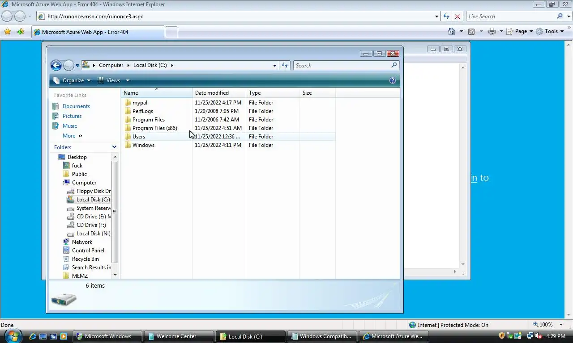Image resolution: width=573 pixels, height=343 pixels.
Task: Click the Computer breadcrumb segment
Action: (x=111, y=65)
